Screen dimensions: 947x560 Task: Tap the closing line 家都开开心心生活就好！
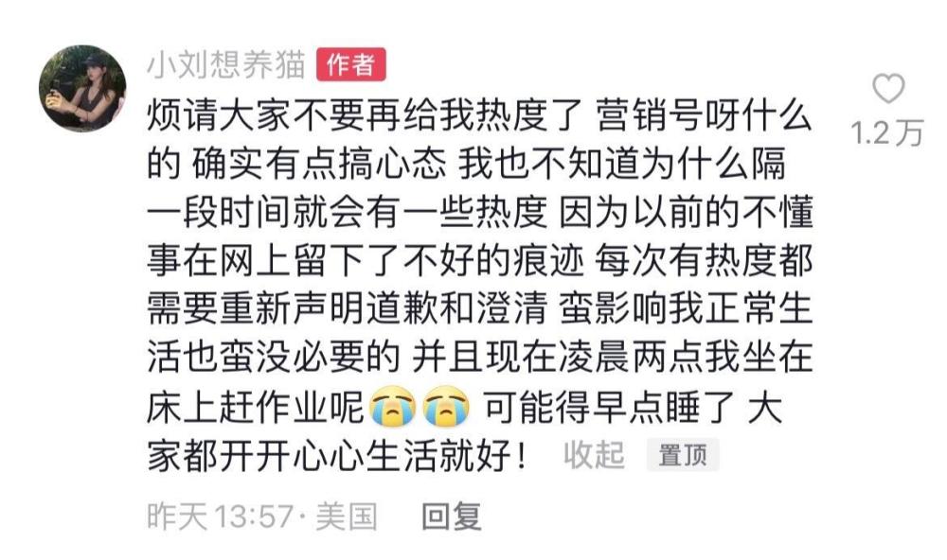tap(338, 456)
